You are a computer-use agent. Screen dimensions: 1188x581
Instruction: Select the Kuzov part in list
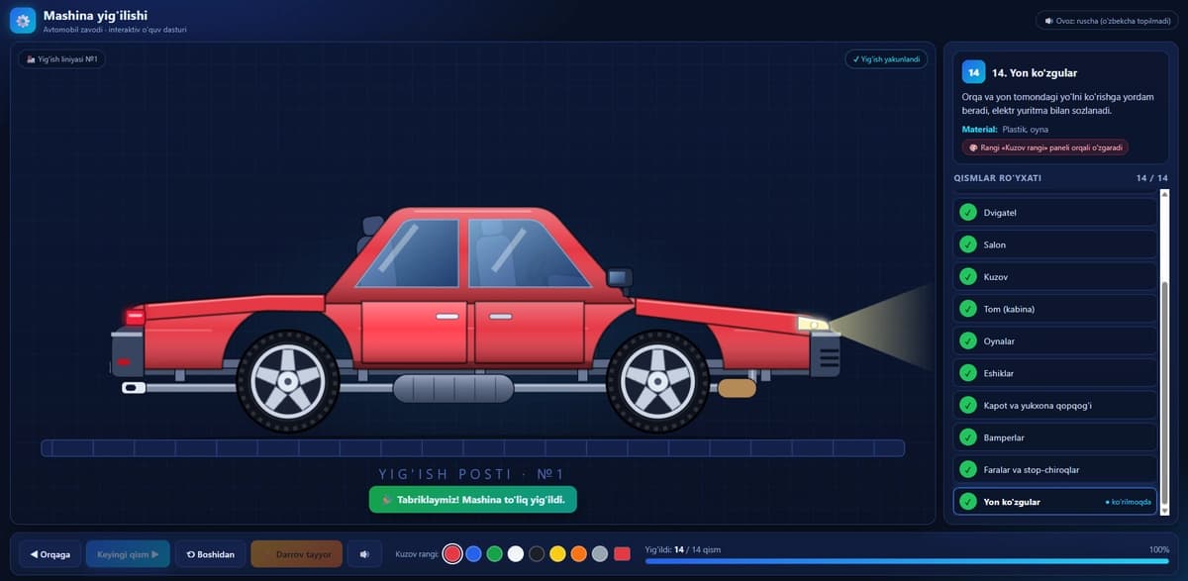tap(1054, 276)
